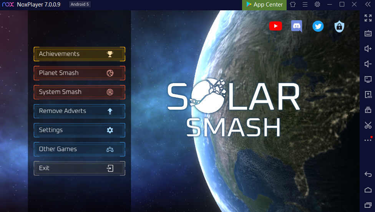Image resolution: width=375 pixels, height=212 pixels.
Task: Toggle fullscreen in Nox sidebar
Action: click(x=368, y=18)
